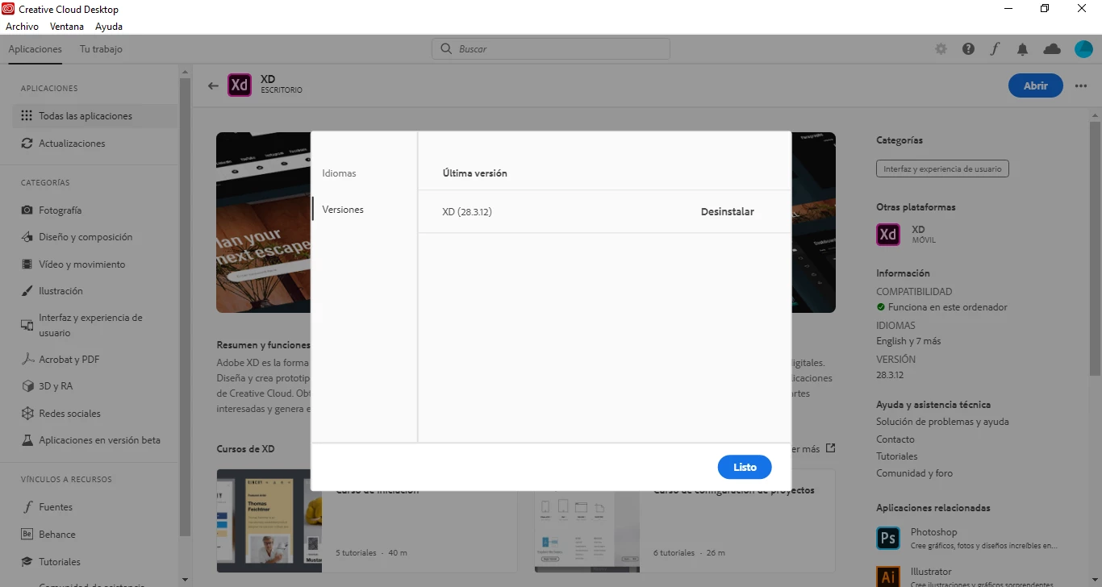Image resolution: width=1102 pixels, height=587 pixels.
Task: Click the 'English y 7 más' languages text
Action: 908,341
